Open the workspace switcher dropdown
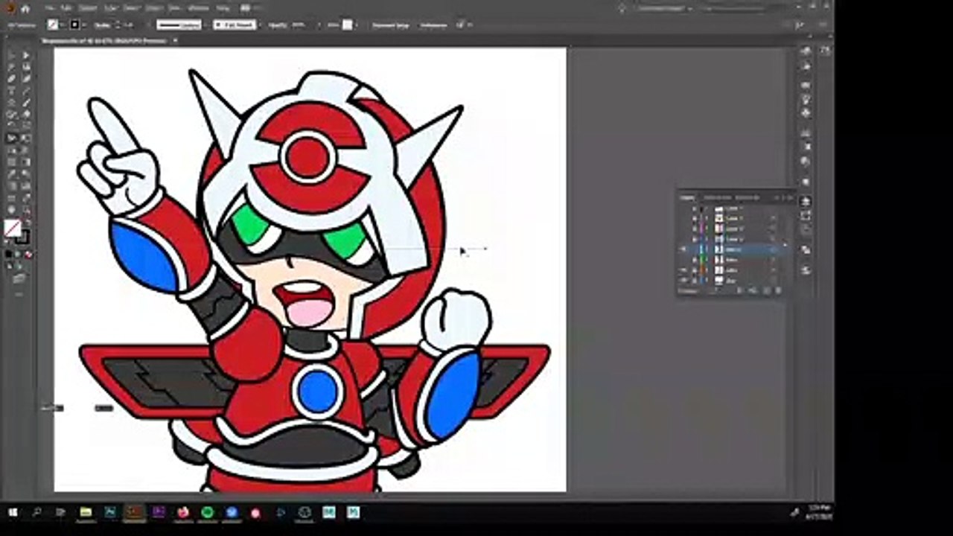953x536 pixels. coord(664,8)
